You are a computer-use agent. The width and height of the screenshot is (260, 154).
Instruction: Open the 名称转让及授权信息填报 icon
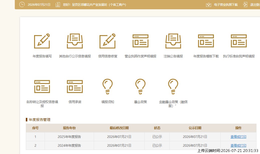point(42,87)
